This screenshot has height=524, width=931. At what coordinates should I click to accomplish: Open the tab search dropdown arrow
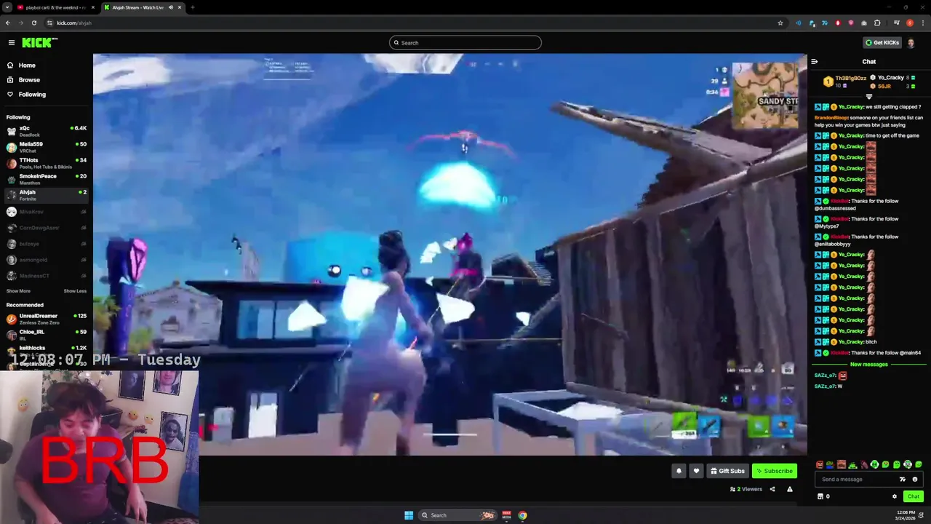click(7, 7)
